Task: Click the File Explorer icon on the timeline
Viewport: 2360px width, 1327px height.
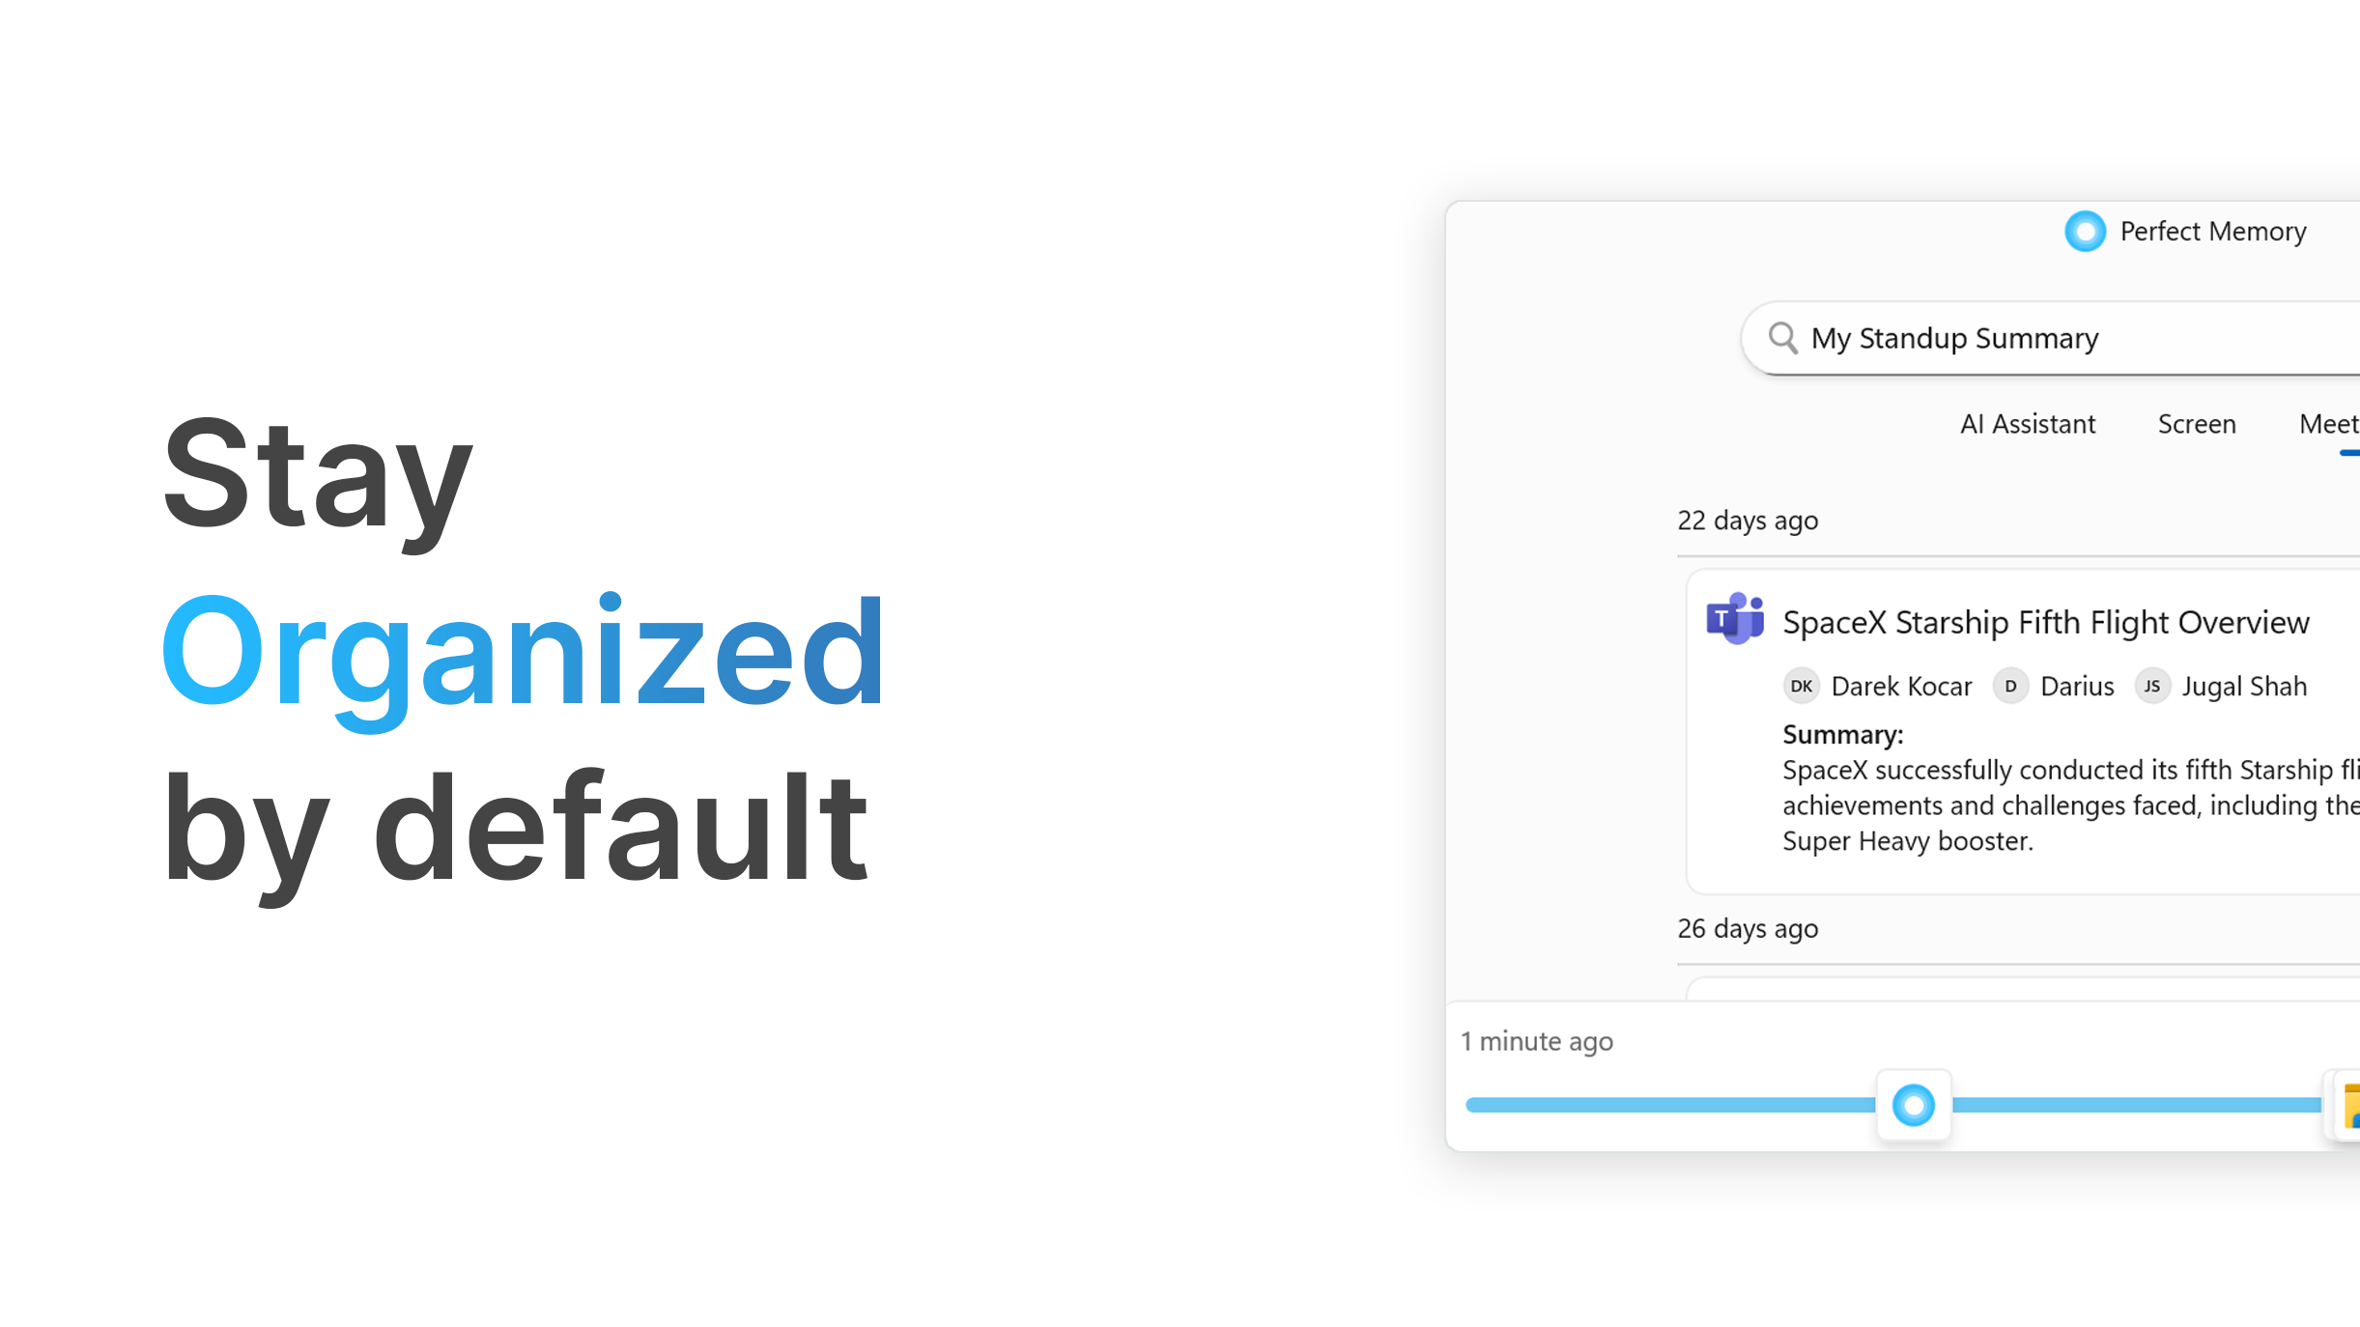Action: (x=2350, y=1106)
